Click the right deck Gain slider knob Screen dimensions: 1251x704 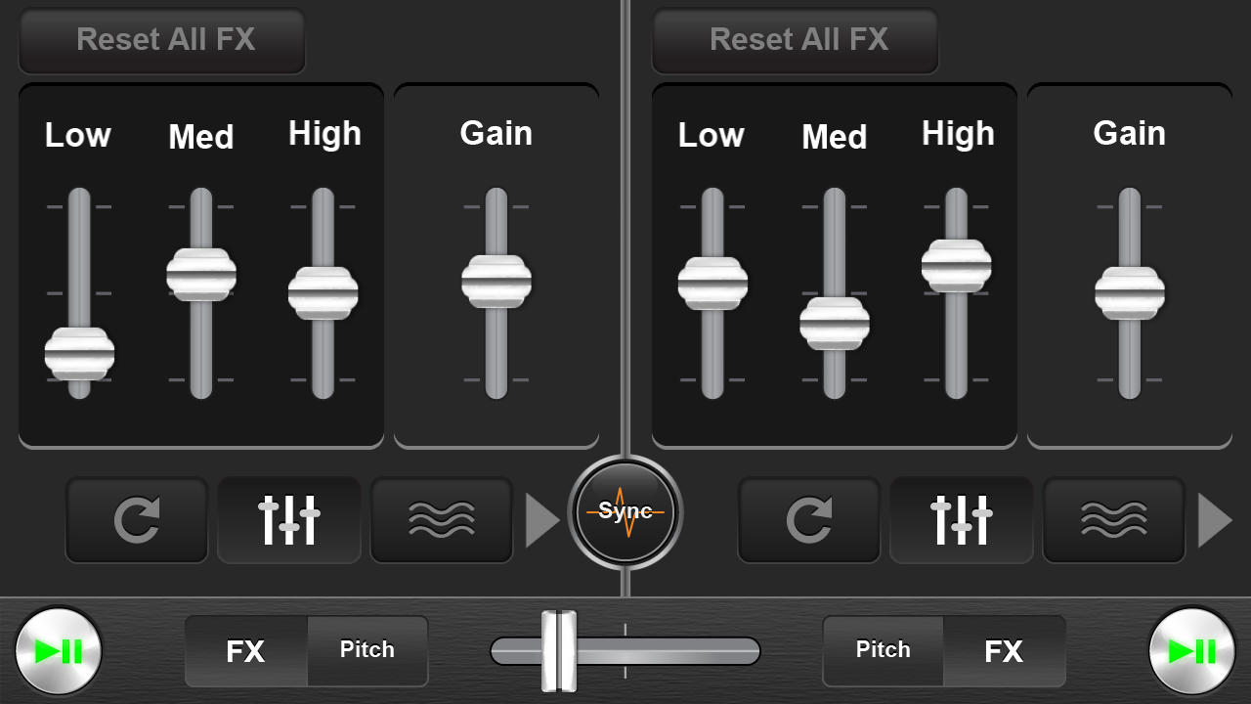coord(1130,293)
